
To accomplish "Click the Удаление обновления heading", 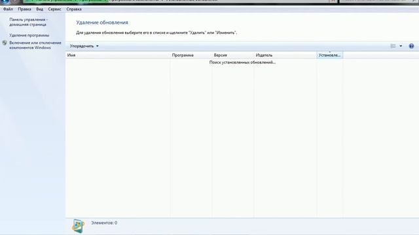I will click(102, 23).
